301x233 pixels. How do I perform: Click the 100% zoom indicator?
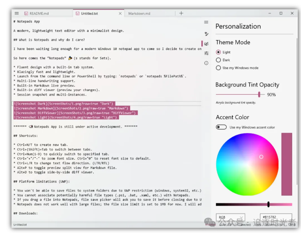[258, 225]
